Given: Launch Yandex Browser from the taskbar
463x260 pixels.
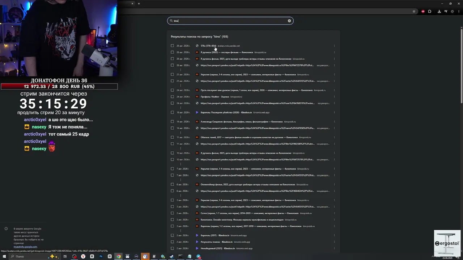Looking at the screenshot, I should 83,256.
